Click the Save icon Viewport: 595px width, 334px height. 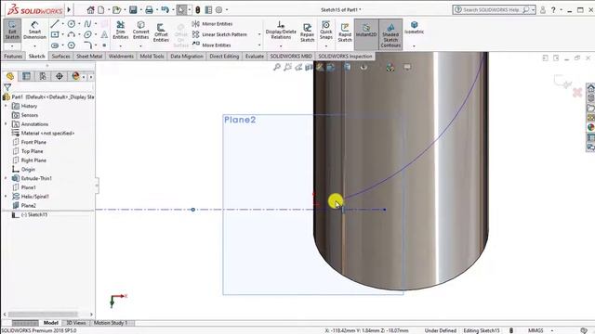pos(133,10)
